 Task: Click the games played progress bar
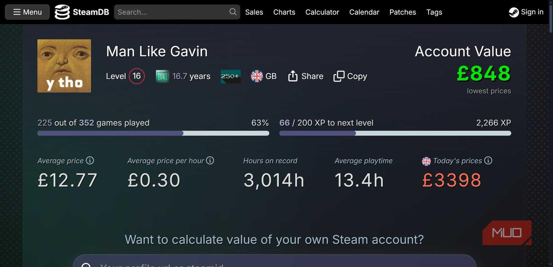(153, 133)
